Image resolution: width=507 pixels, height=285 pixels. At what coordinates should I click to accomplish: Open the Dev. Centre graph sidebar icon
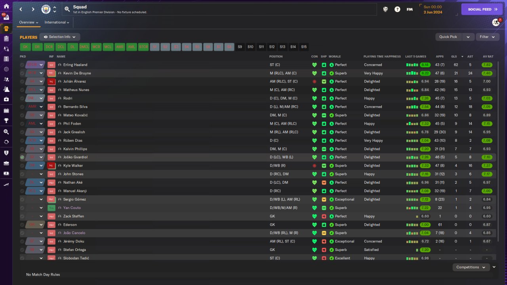[6, 184]
